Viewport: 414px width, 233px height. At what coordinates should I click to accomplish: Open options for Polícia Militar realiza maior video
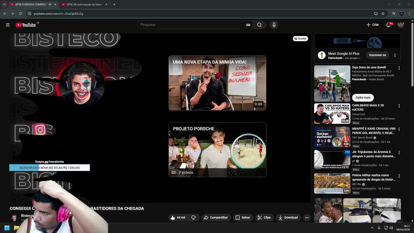(x=399, y=176)
